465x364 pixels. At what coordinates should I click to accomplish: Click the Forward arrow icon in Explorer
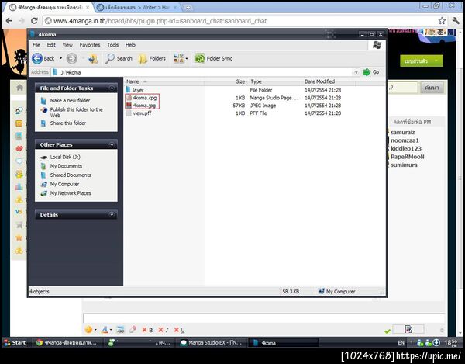pos(72,58)
